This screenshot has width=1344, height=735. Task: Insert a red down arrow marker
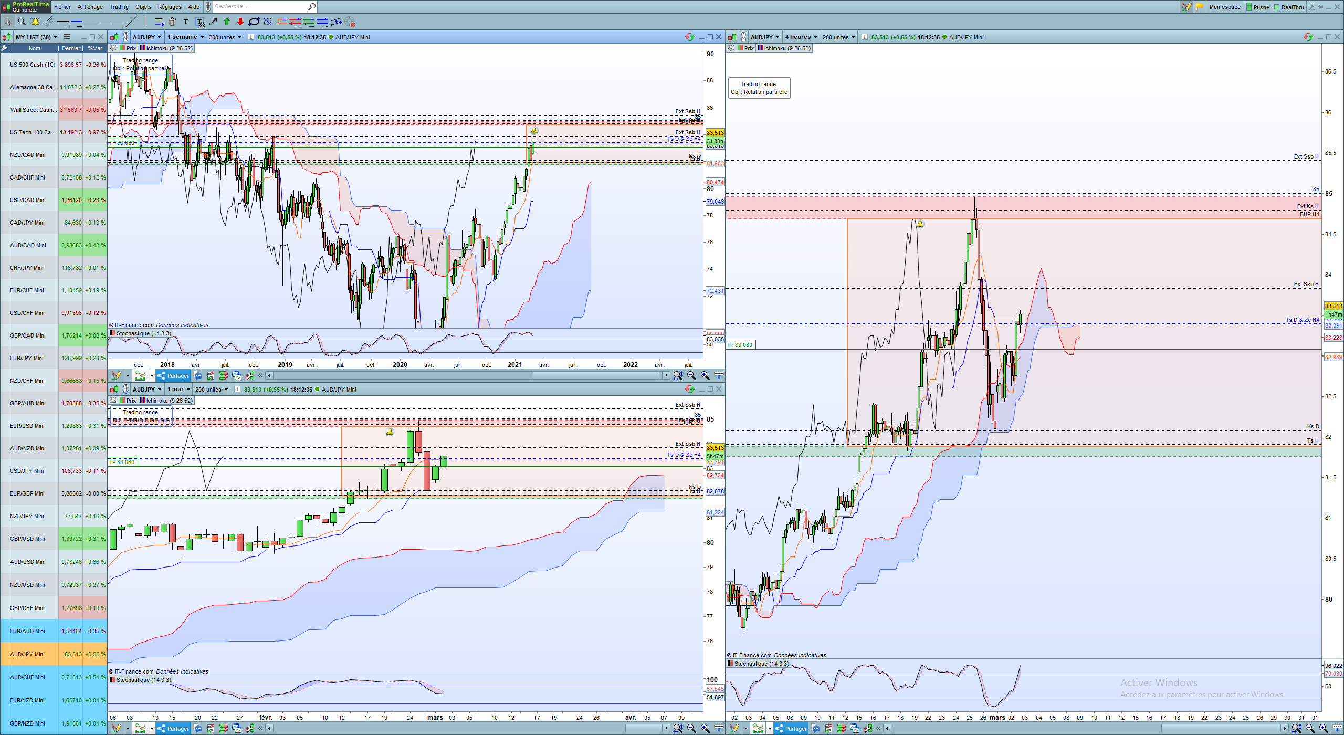[240, 22]
